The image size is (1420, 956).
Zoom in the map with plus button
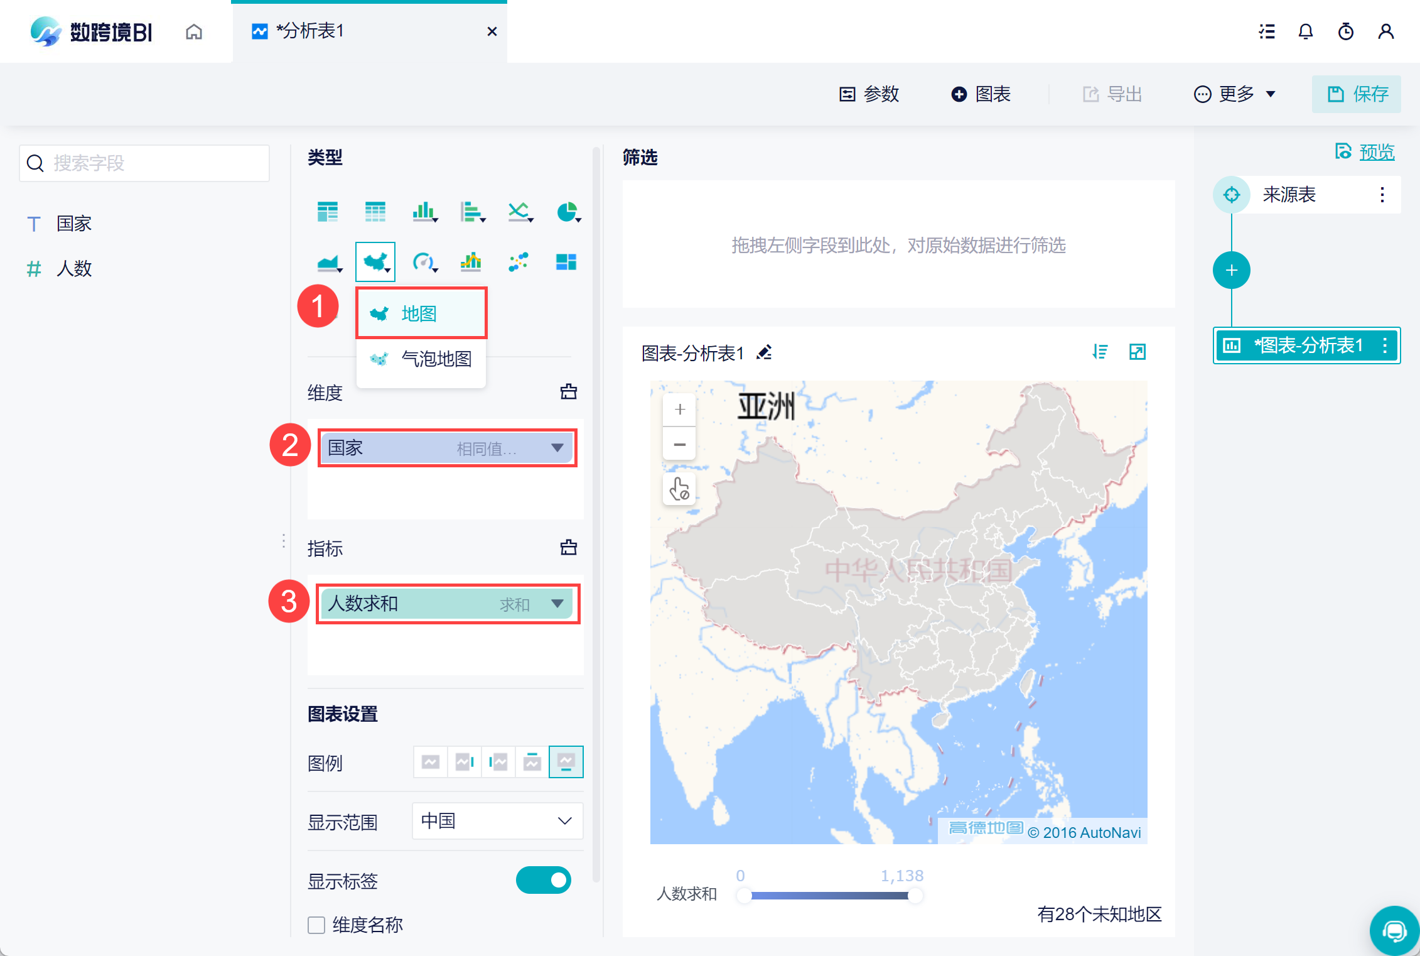click(x=679, y=410)
